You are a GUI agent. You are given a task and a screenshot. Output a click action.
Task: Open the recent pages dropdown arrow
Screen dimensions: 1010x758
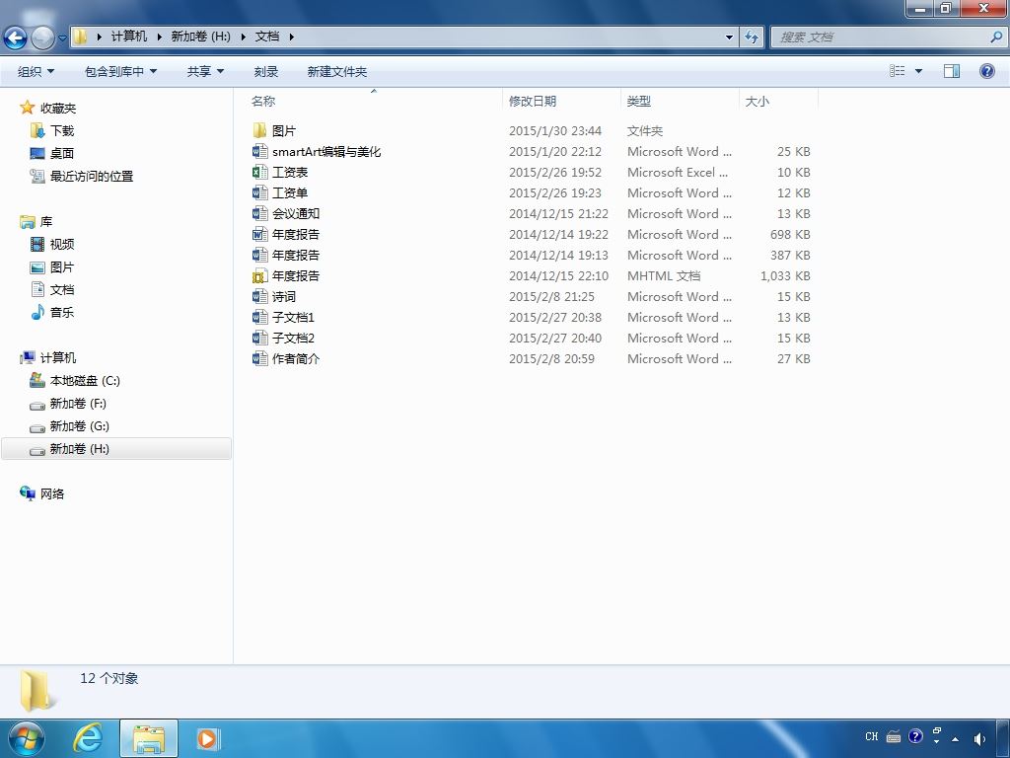click(62, 38)
